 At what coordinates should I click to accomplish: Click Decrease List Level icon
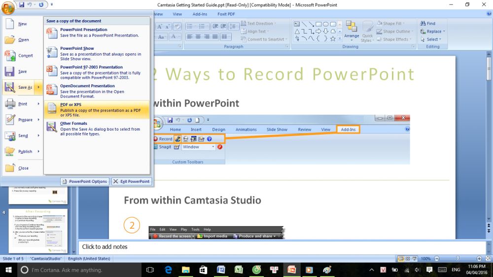coord(215,27)
